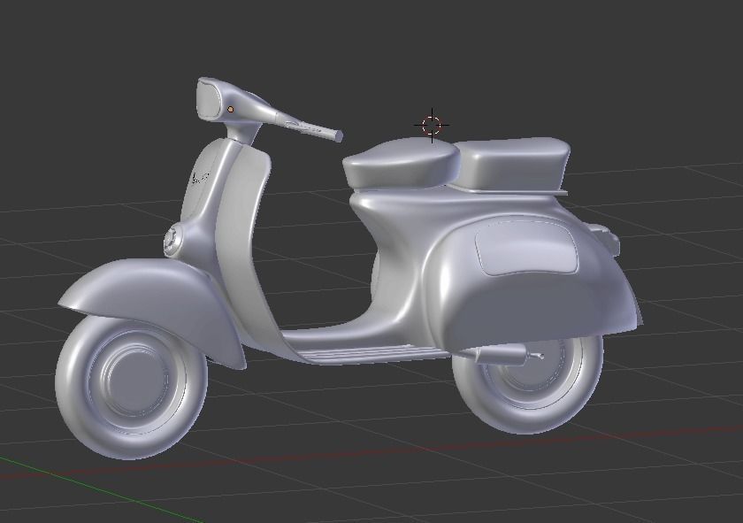
Task: Select the round horn cover on front shield
Action: [x=172, y=242]
